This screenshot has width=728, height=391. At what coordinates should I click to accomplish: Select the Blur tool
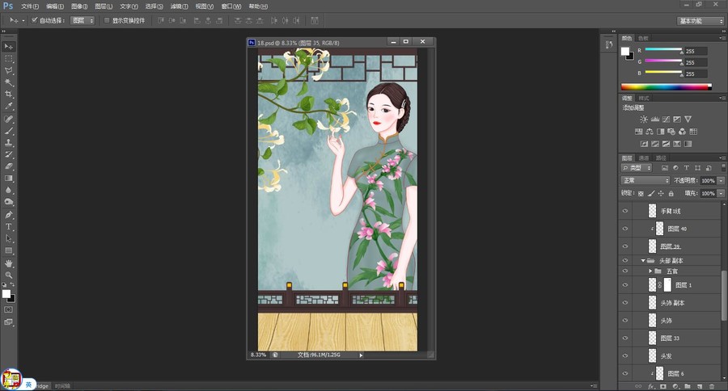tap(8, 190)
